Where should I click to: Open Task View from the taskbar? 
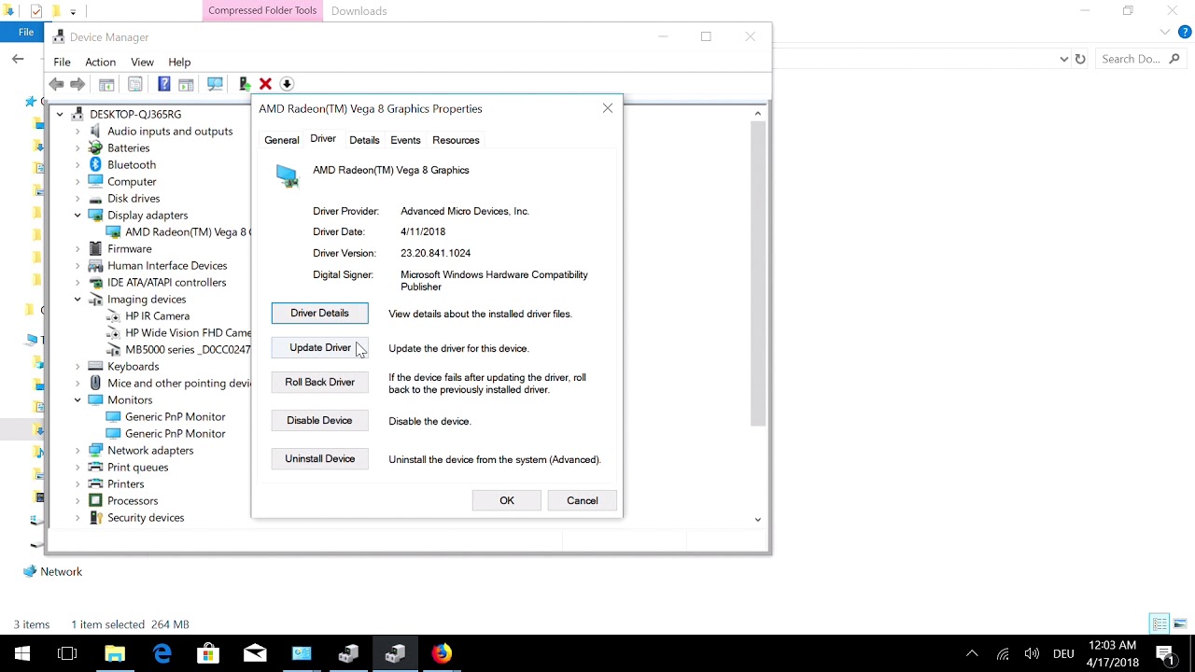67,653
